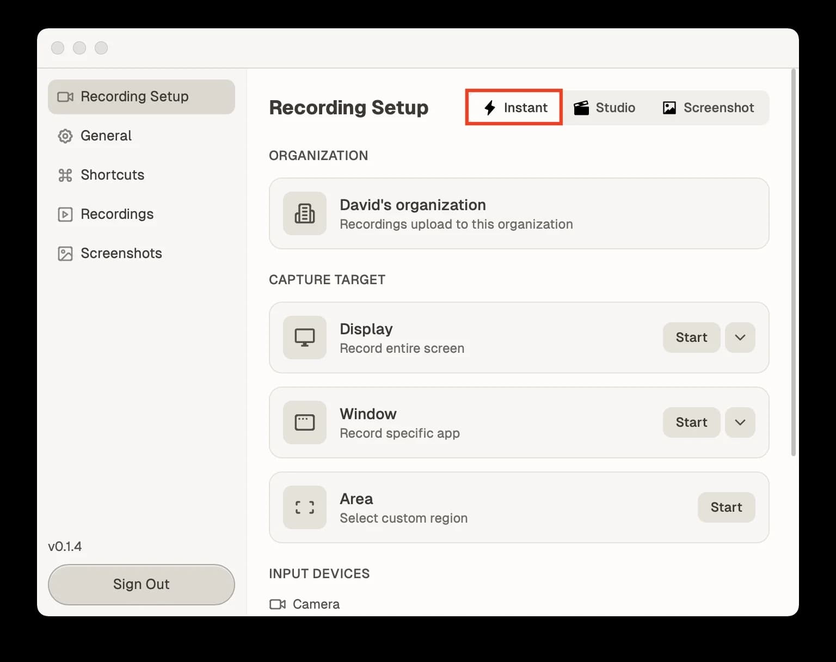
Task: Select the Camera icon under Input Devices
Action: pyautogui.click(x=278, y=604)
